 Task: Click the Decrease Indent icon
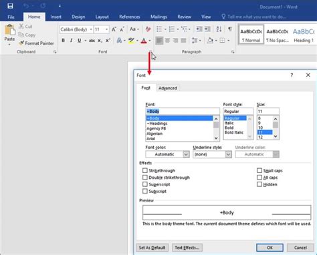pos(199,29)
